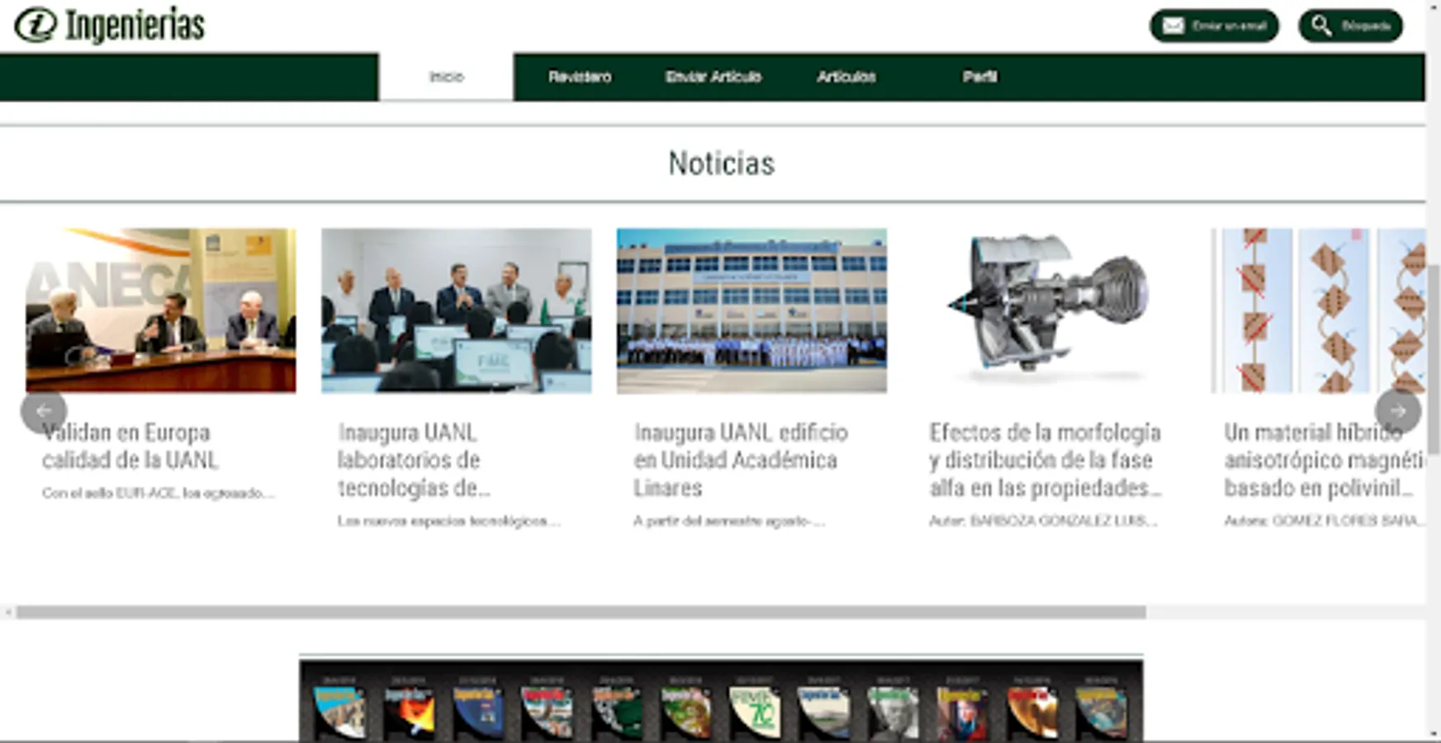Open 'Inaugura UANL edificio en Unidad Académica Linares'
The image size is (1441, 743).
tap(741, 460)
